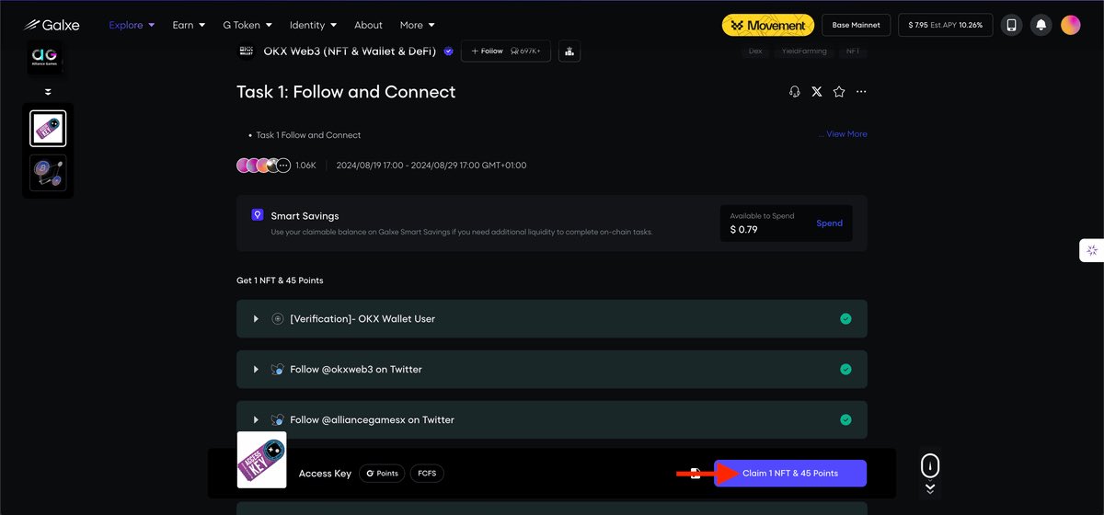Image resolution: width=1104 pixels, height=515 pixels.
Task: Select the Dex tag
Action: click(755, 51)
